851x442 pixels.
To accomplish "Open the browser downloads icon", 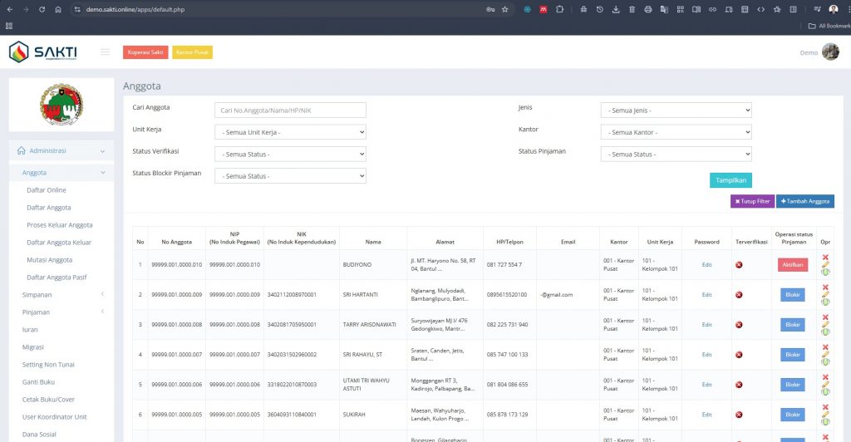I will click(616, 9).
